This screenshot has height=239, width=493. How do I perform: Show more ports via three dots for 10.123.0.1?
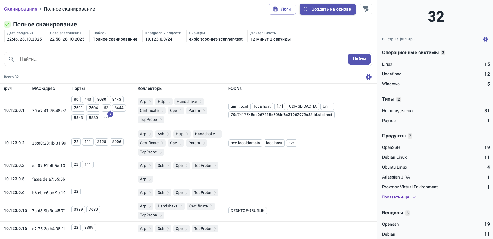tap(107, 118)
